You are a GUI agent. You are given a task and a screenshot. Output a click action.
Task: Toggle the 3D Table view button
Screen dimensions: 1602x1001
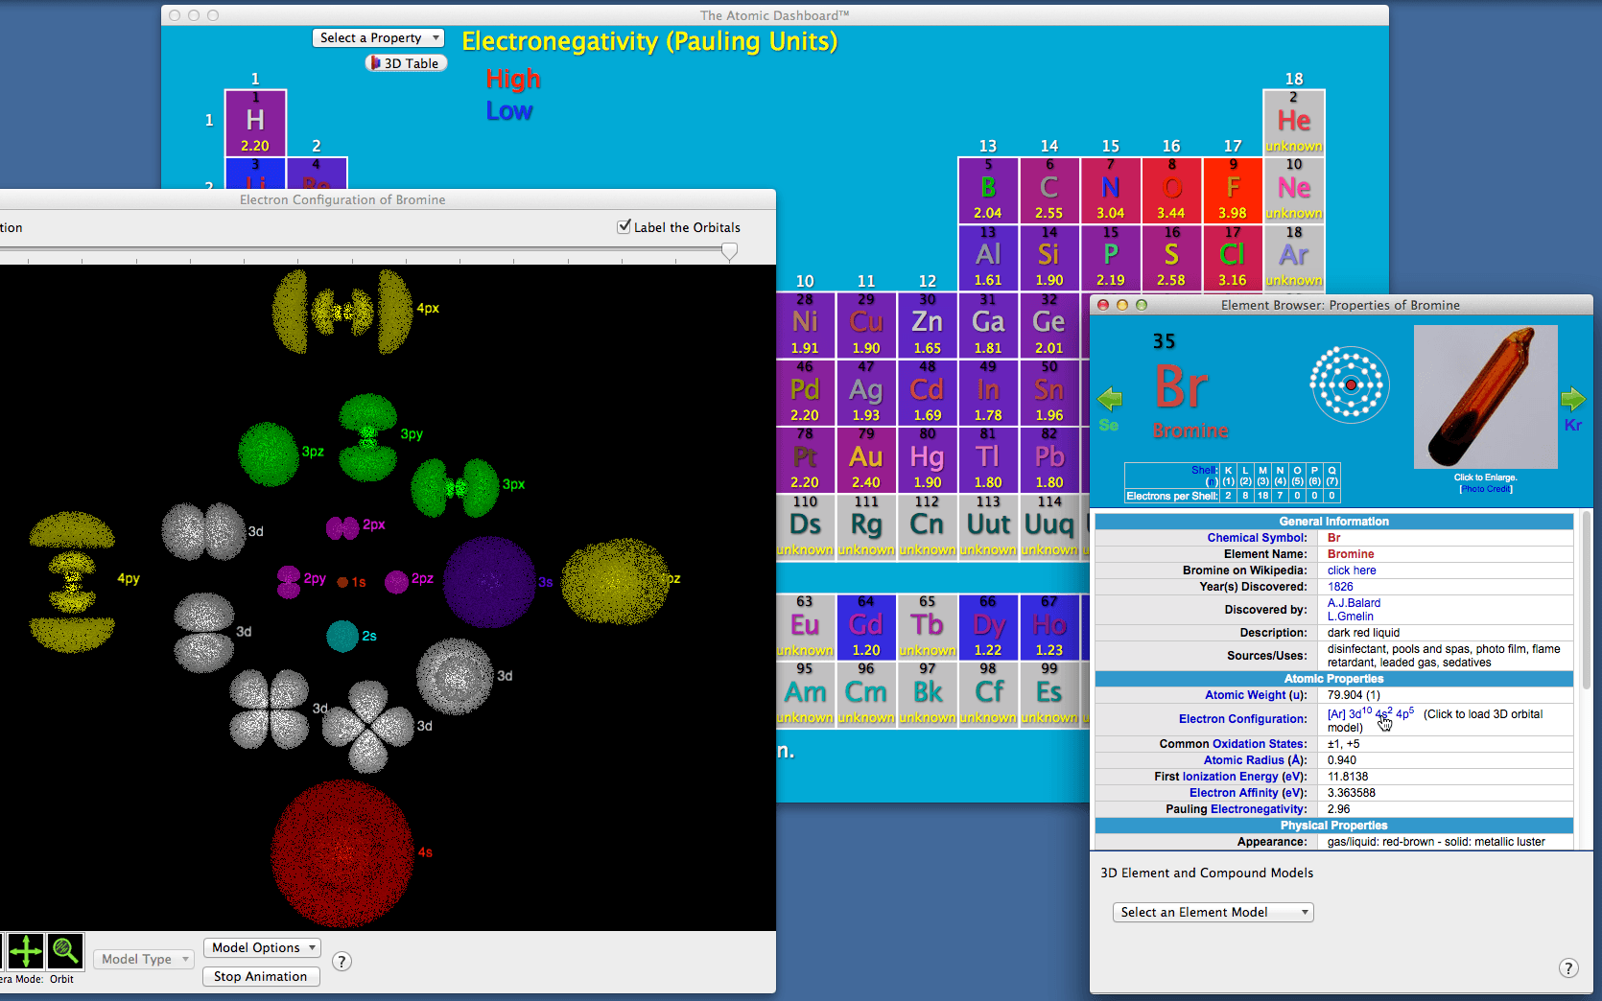[406, 63]
